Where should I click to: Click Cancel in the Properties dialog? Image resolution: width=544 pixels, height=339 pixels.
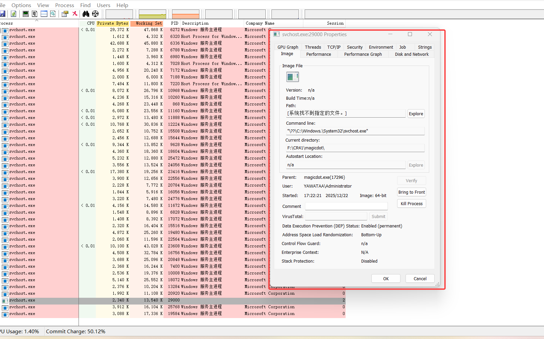420,279
